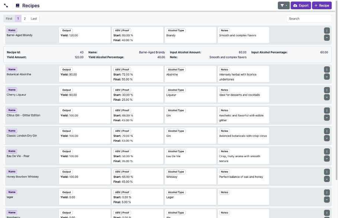Screen dimensions: 338x218
Task: Jump to the Last page
Action: [x=34, y=19]
